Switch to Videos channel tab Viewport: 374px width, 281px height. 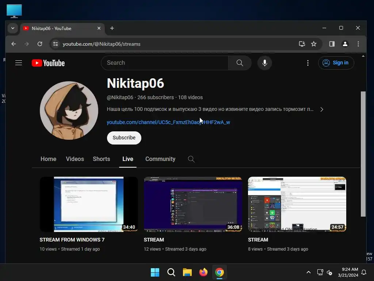click(75, 159)
